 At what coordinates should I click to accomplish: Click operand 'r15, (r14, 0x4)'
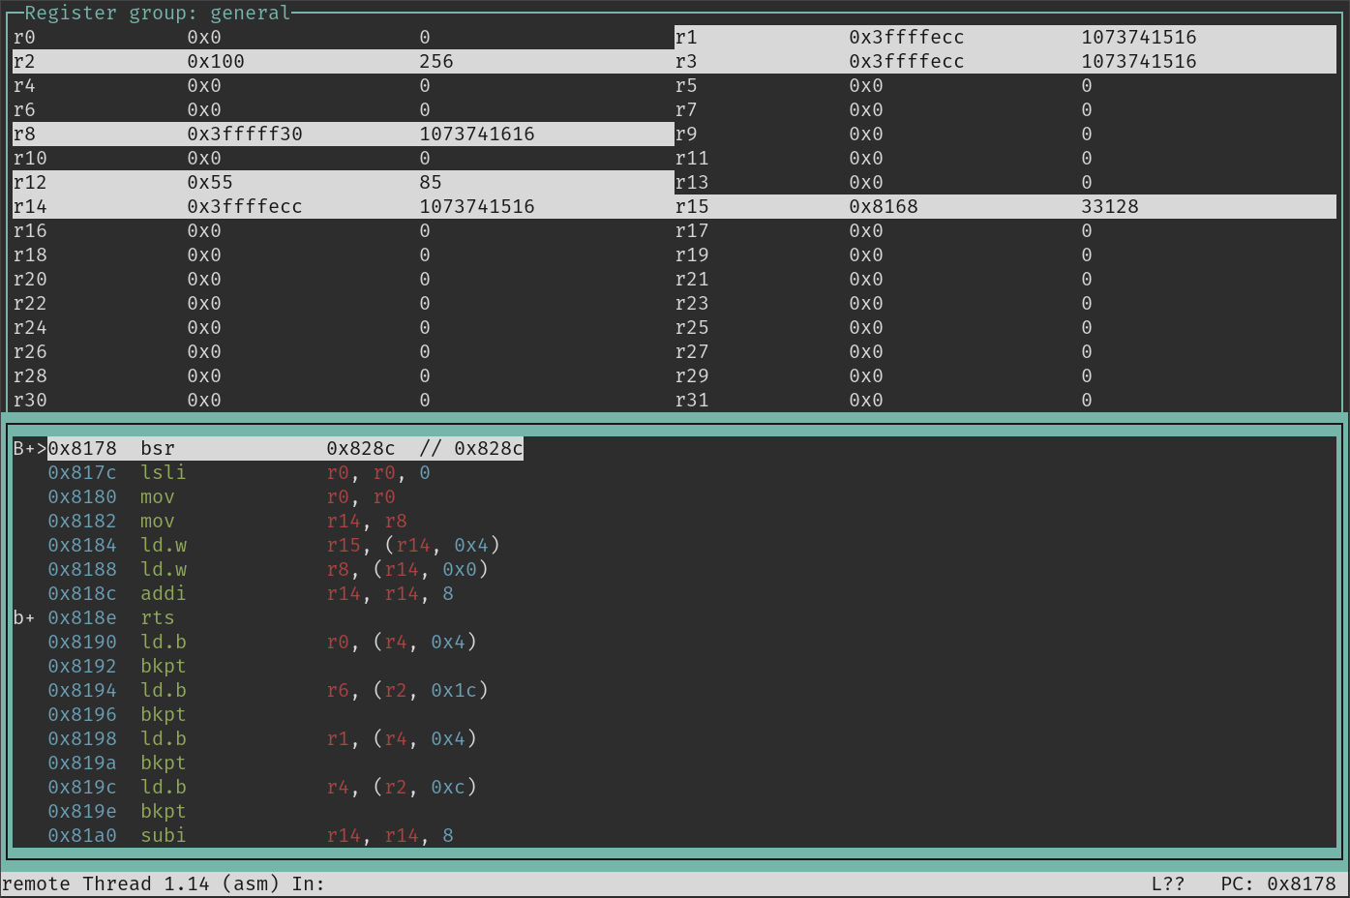(x=413, y=545)
